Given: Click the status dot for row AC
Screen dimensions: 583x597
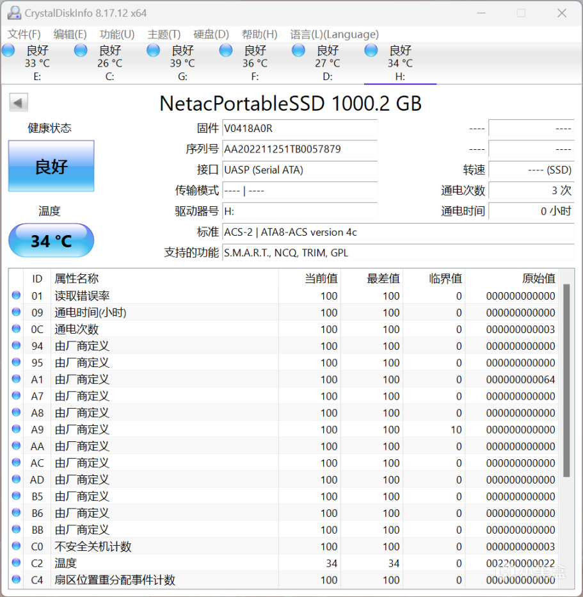Looking at the screenshot, I should click(x=16, y=462).
